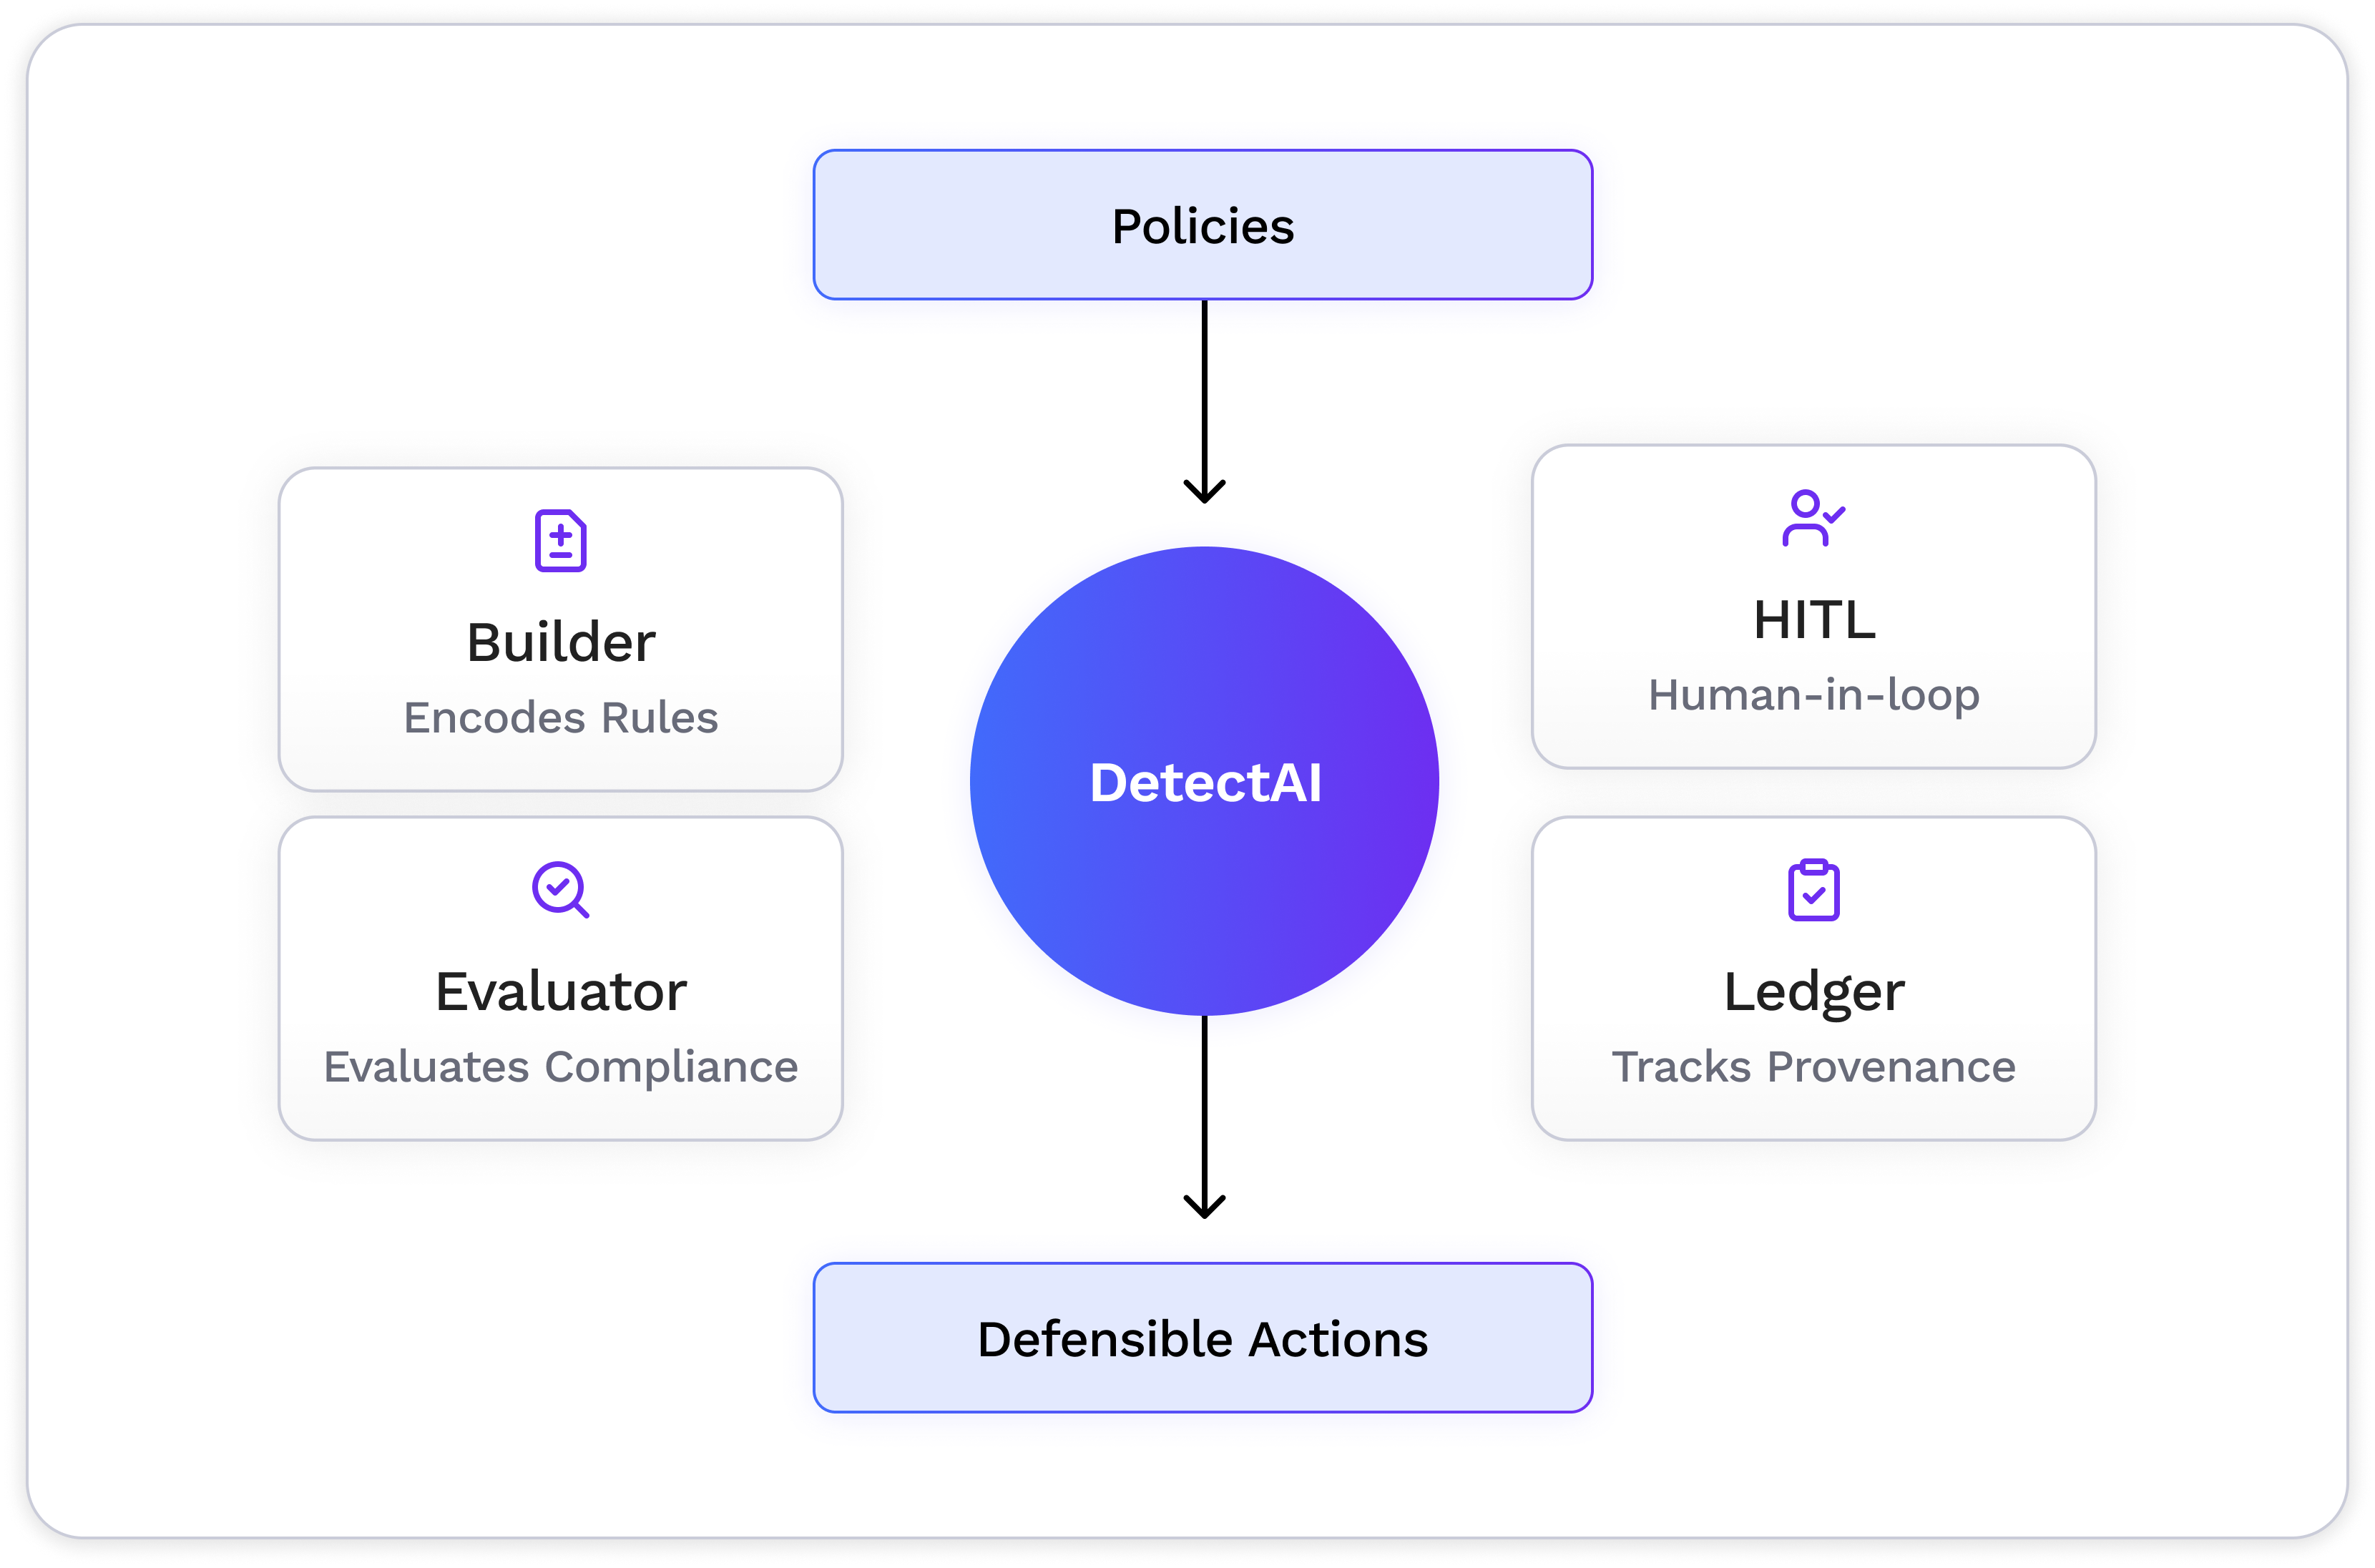
Task: Click the DetectAI label text
Action: tap(1204, 782)
